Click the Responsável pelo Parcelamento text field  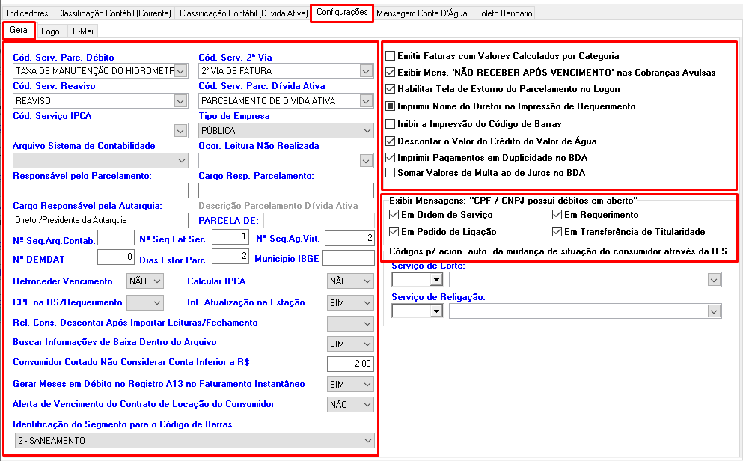[101, 190]
